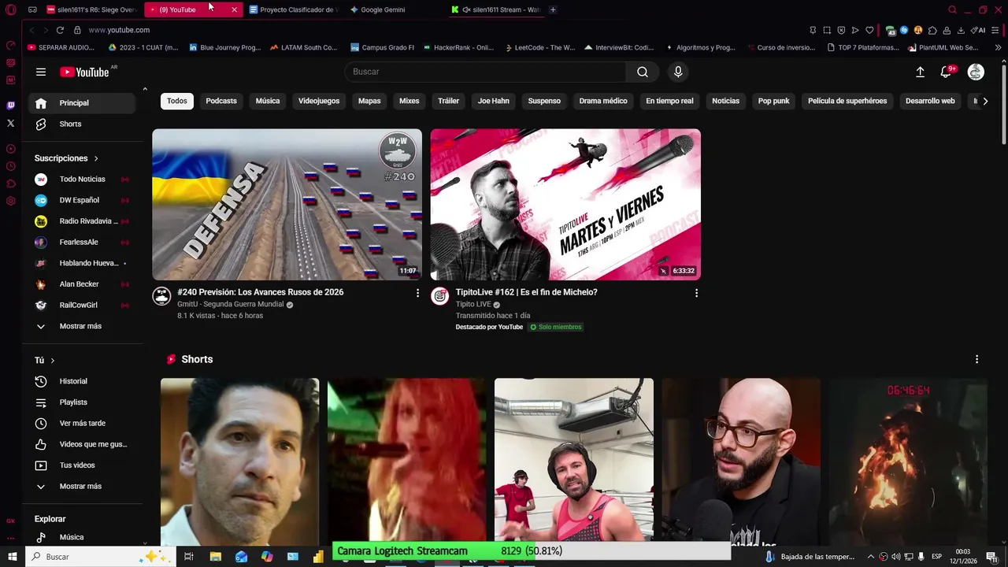This screenshot has height=567, width=1008.
Task: Select the Podcasts filter chip
Action: (x=221, y=101)
